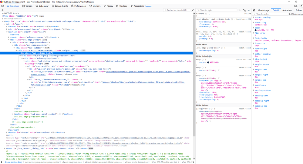303x164 pixels.
Task: Expand header#header banner node
Action: tap(7, 27)
